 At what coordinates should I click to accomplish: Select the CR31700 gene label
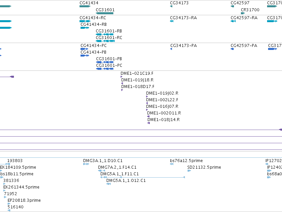[250, 10]
